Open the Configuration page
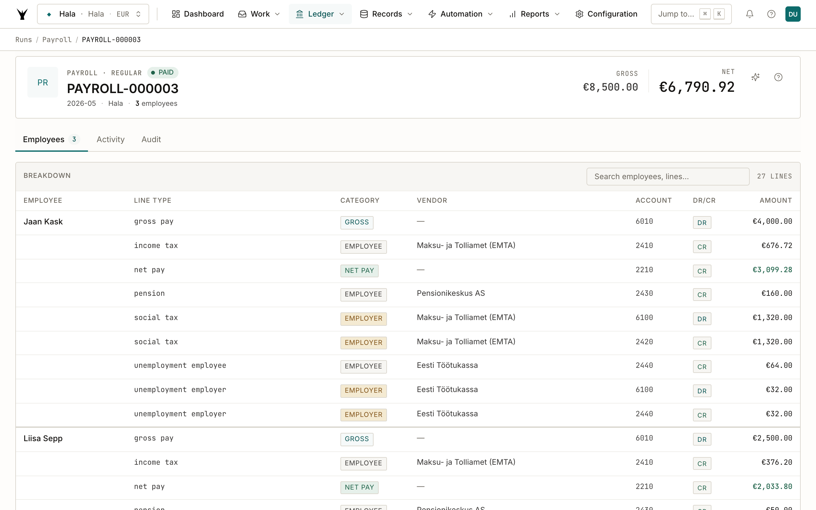Image resolution: width=816 pixels, height=510 pixels. (x=606, y=14)
